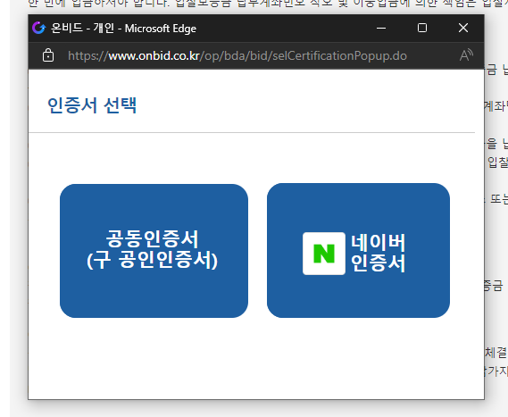Close the 온비드 certification popup window
This screenshot has width=508, height=417.
pyautogui.click(x=463, y=28)
